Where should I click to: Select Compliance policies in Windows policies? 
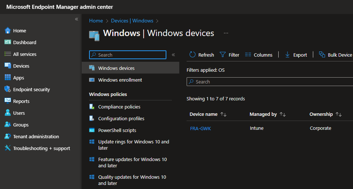(x=119, y=107)
